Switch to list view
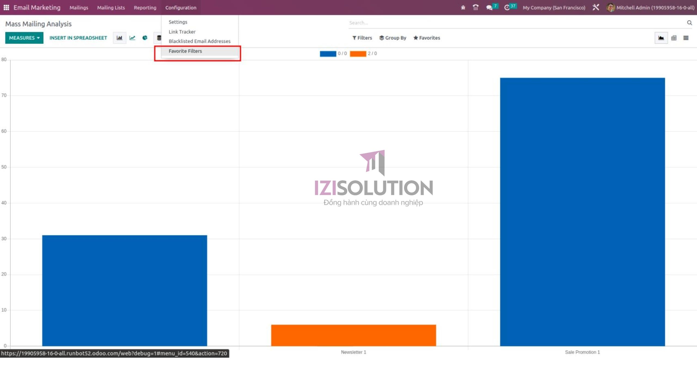 [686, 38]
